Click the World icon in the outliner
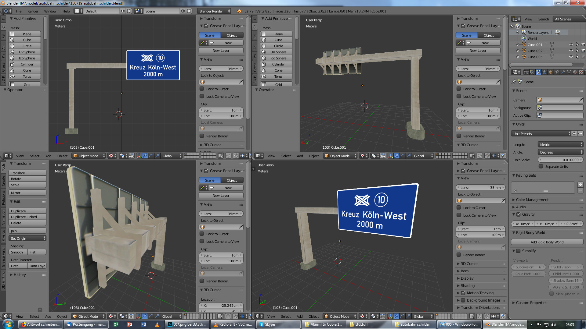The image size is (586, 329). (x=524, y=39)
